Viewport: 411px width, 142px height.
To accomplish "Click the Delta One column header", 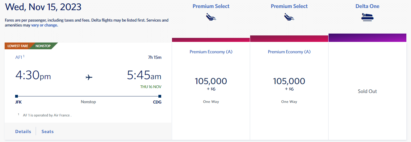I will [x=367, y=6].
